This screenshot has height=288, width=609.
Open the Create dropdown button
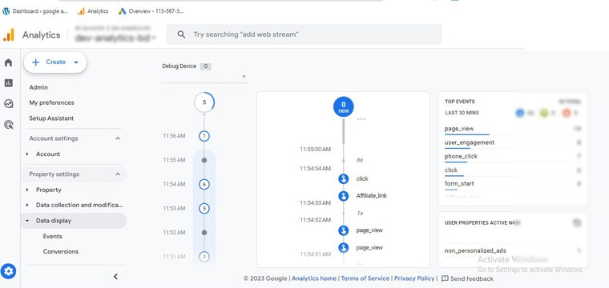[x=55, y=62]
